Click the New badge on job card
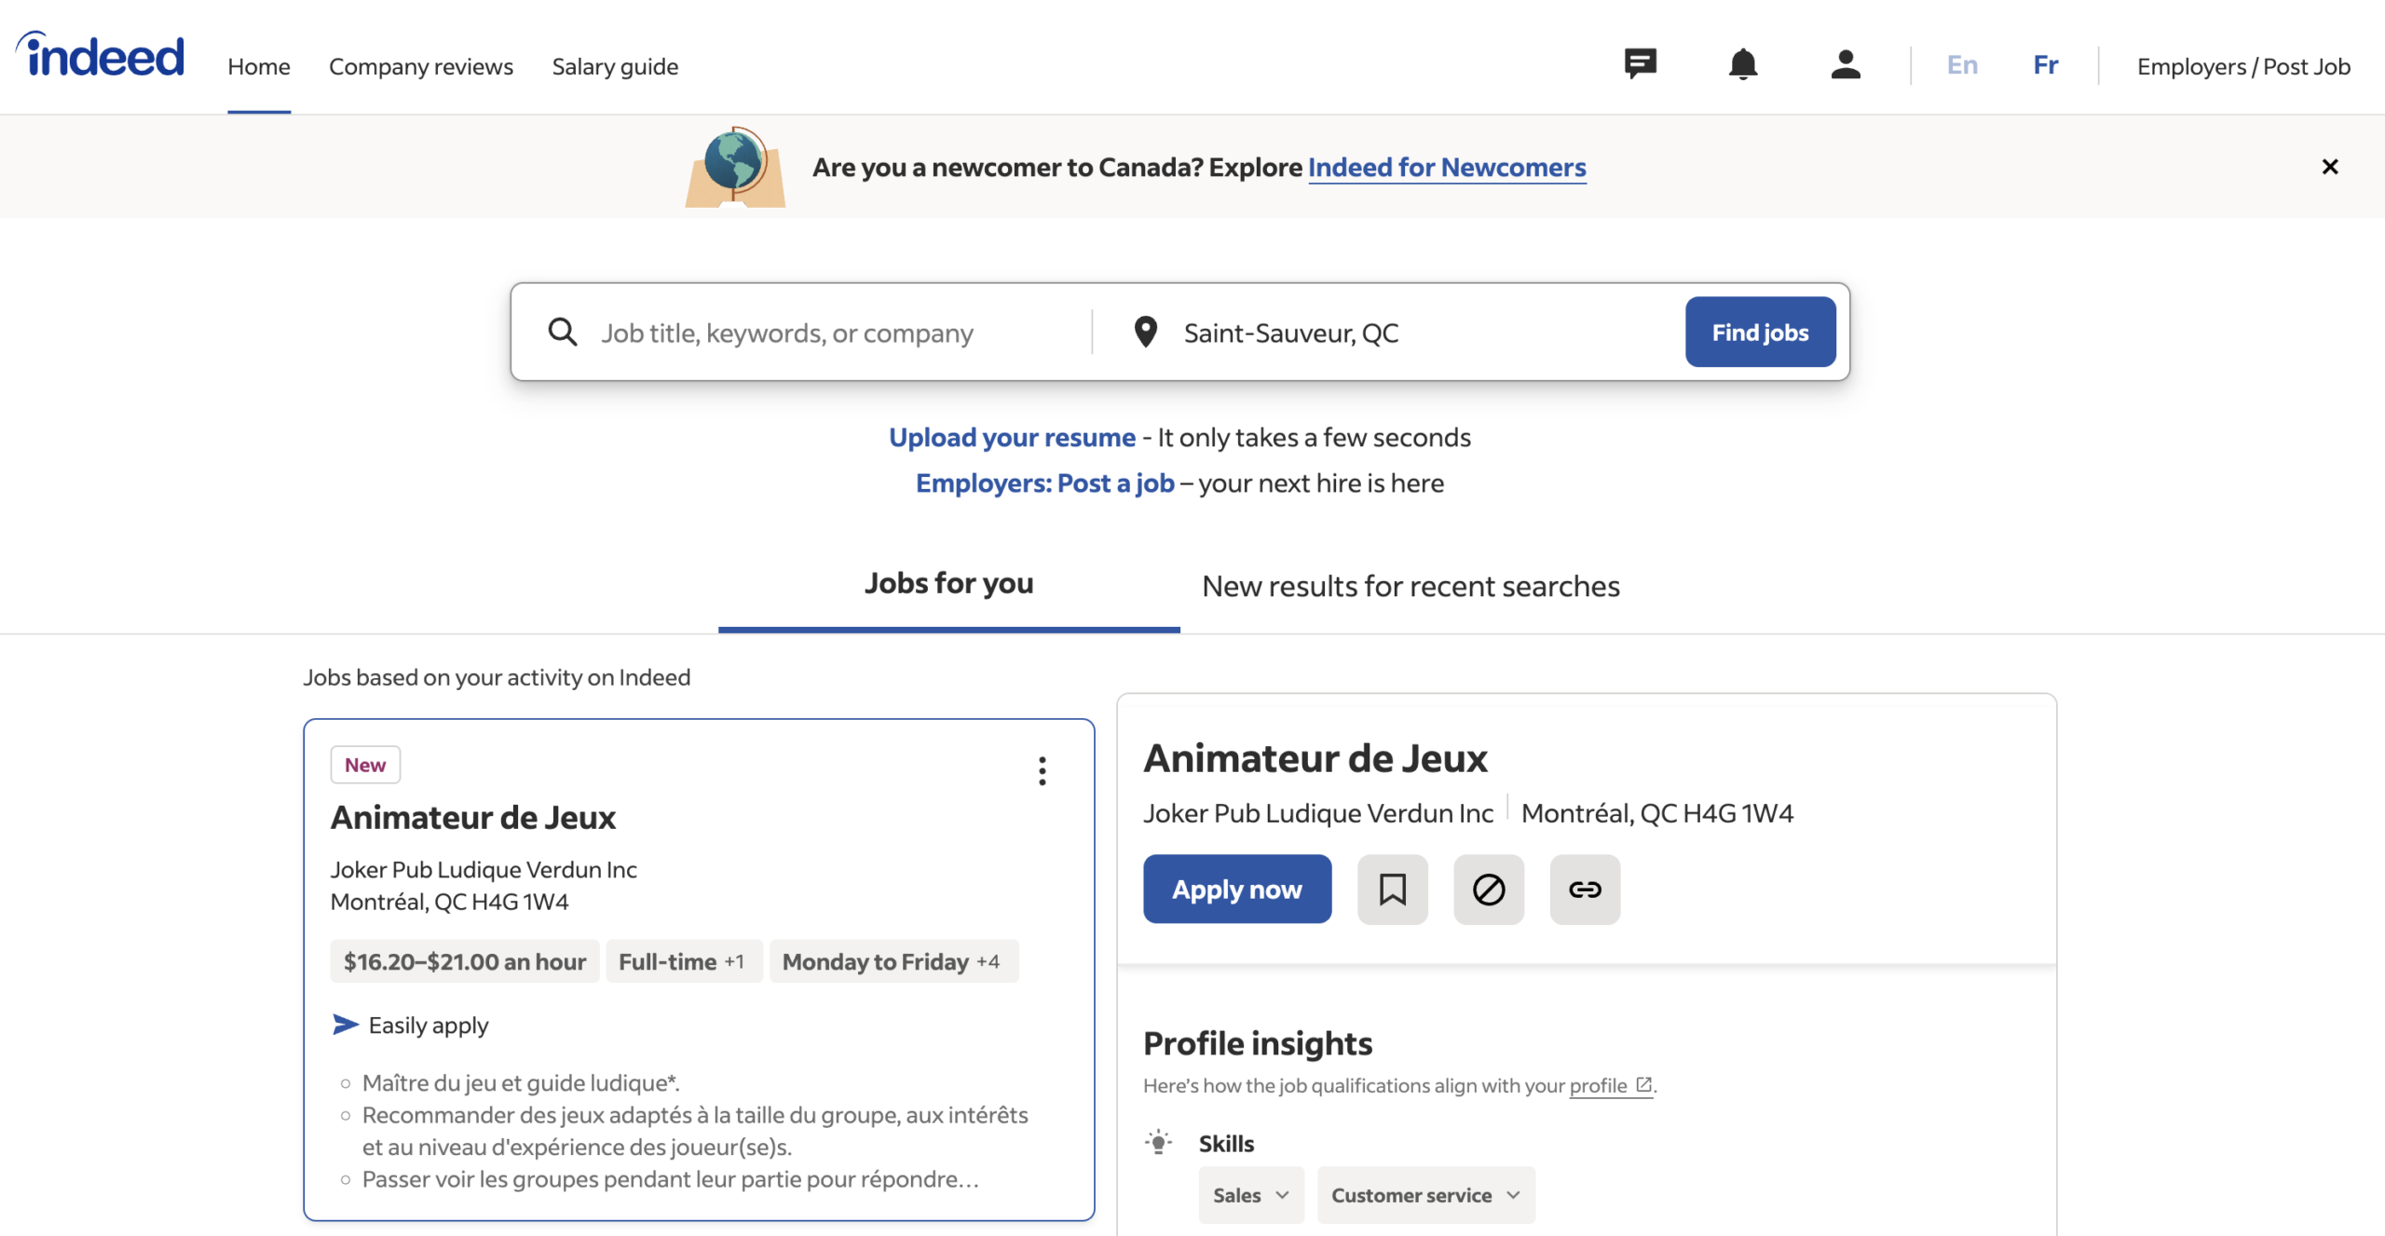 [x=365, y=765]
